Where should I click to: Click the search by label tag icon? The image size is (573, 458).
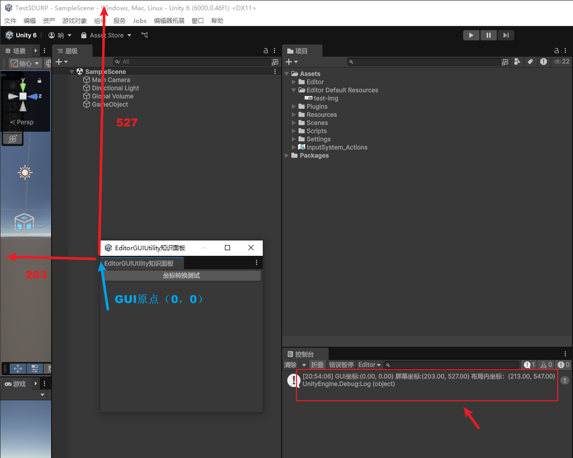pyautogui.click(x=530, y=62)
